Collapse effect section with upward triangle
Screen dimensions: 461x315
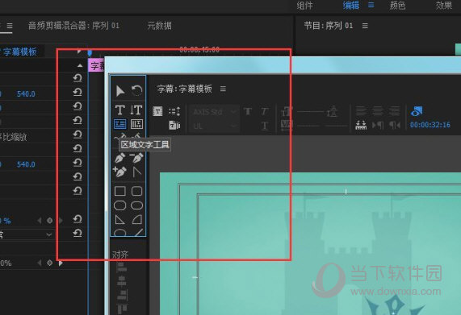(80, 65)
